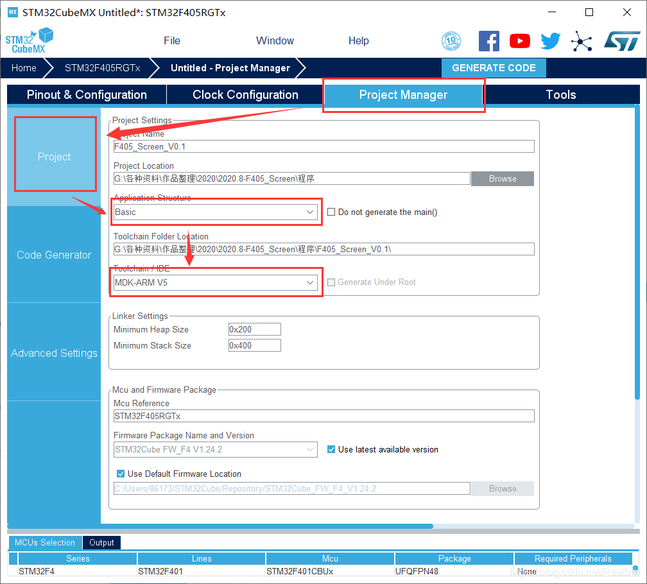This screenshot has width=647, height=584.
Task: Edit the Project Location path field
Action: 291,178
